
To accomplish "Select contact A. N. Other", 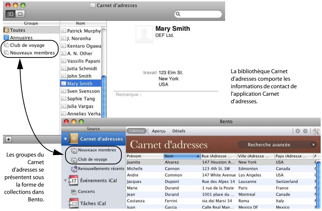I will click(x=81, y=53).
